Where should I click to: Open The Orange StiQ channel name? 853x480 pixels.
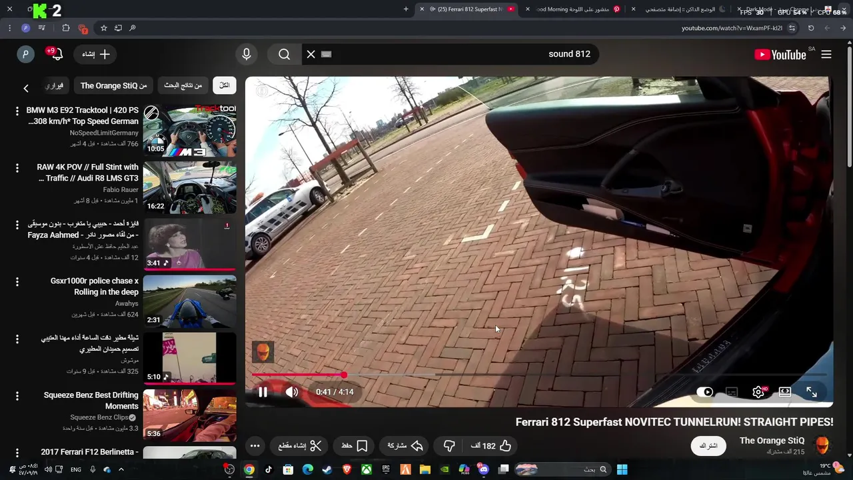tap(772, 441)
